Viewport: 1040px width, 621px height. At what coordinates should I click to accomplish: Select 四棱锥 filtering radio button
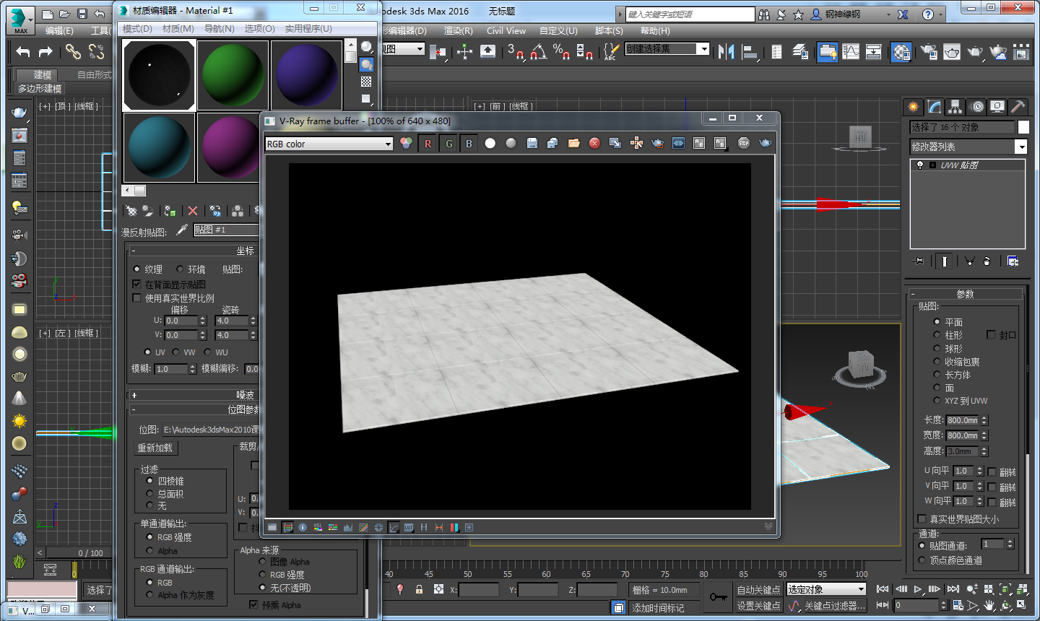[150, 480]
